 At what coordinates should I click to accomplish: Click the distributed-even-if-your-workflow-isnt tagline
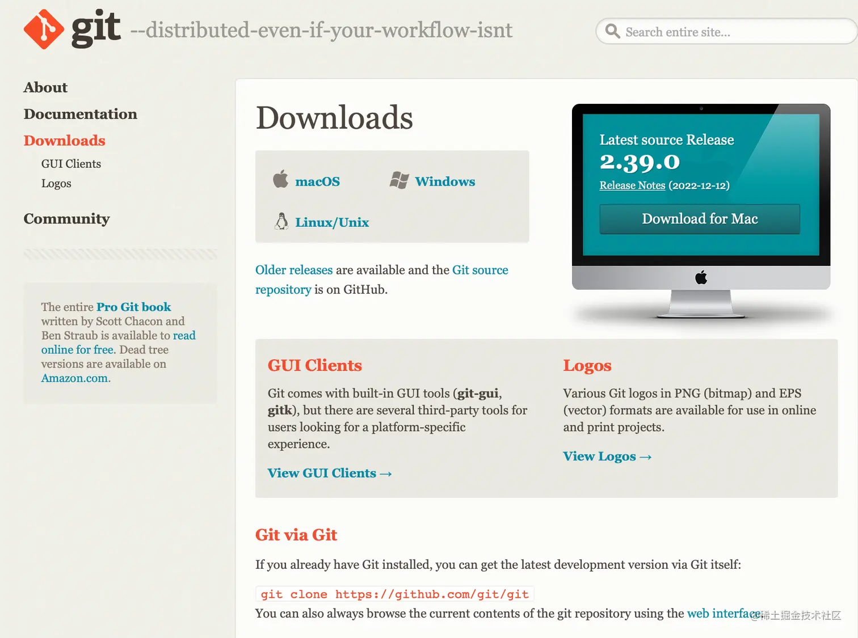tap(322, 30)
